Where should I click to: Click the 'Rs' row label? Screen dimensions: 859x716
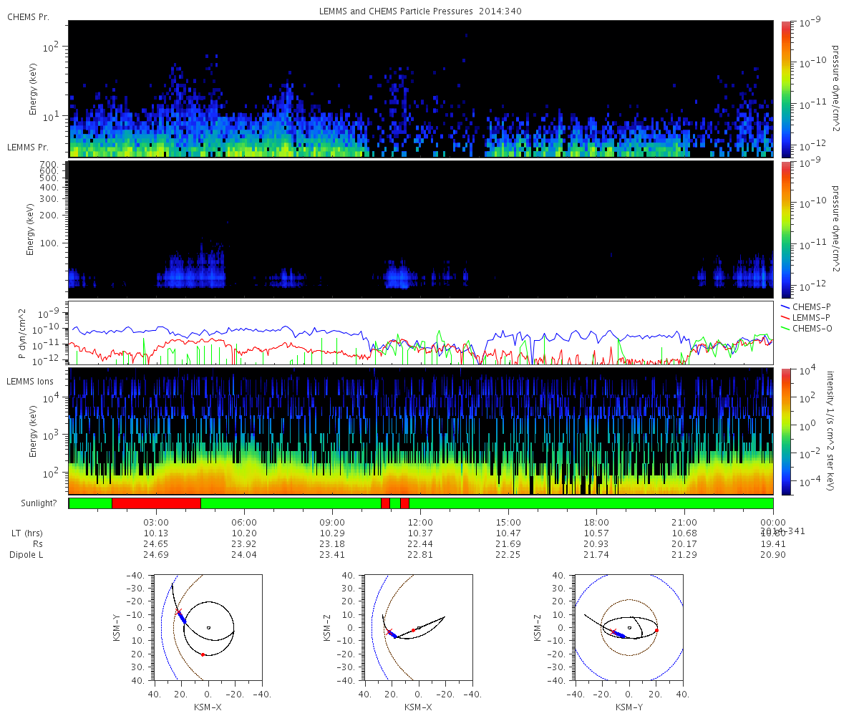tap(37, 544)
